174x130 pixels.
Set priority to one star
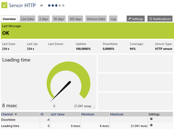[49, 5]
